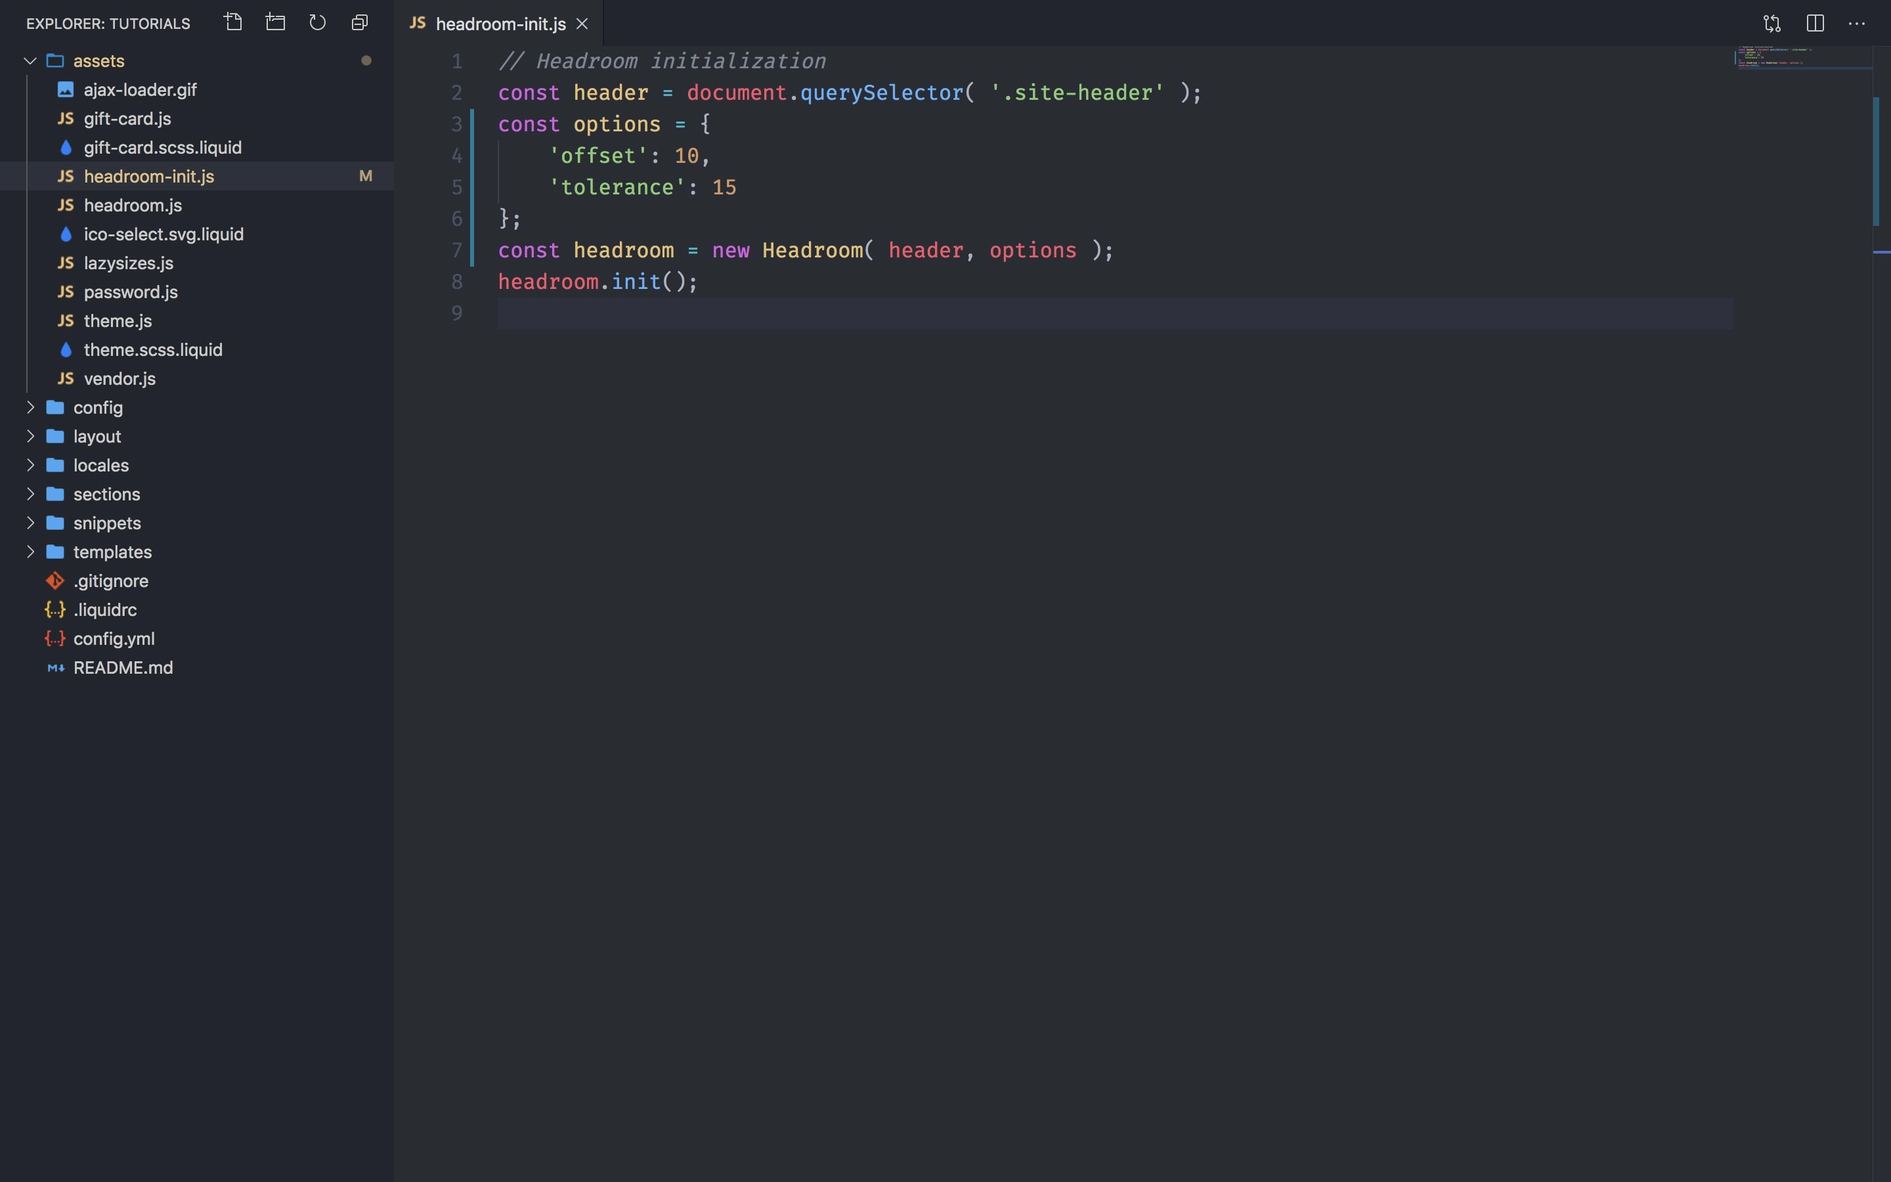
Task: Click the 'tolerance' property key
Action: pyautogui.click(x=617, y=188)
